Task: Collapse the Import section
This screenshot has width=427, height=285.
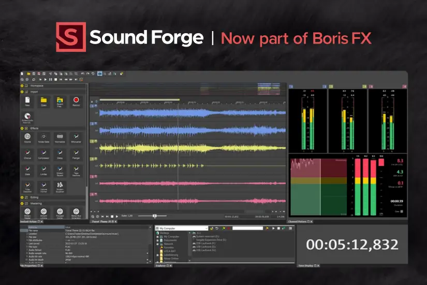Action: (x=22, y=92)
